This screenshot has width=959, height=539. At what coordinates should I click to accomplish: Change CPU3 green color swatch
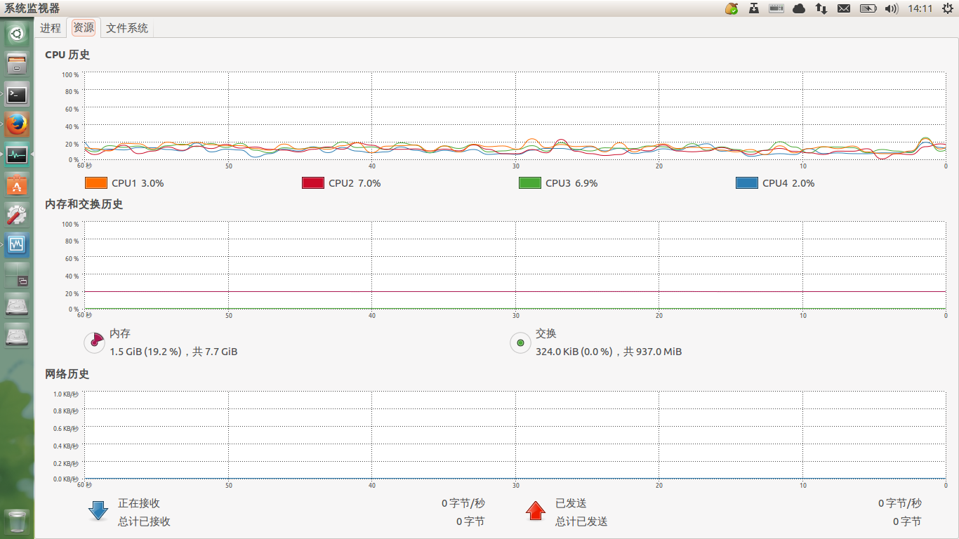(x=529, y=183)
